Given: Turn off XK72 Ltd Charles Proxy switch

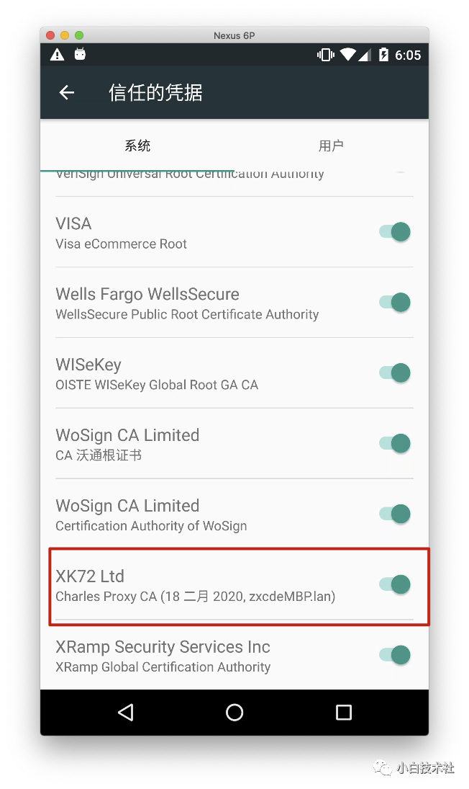Looking at the screenshot, I should (395, 584).
